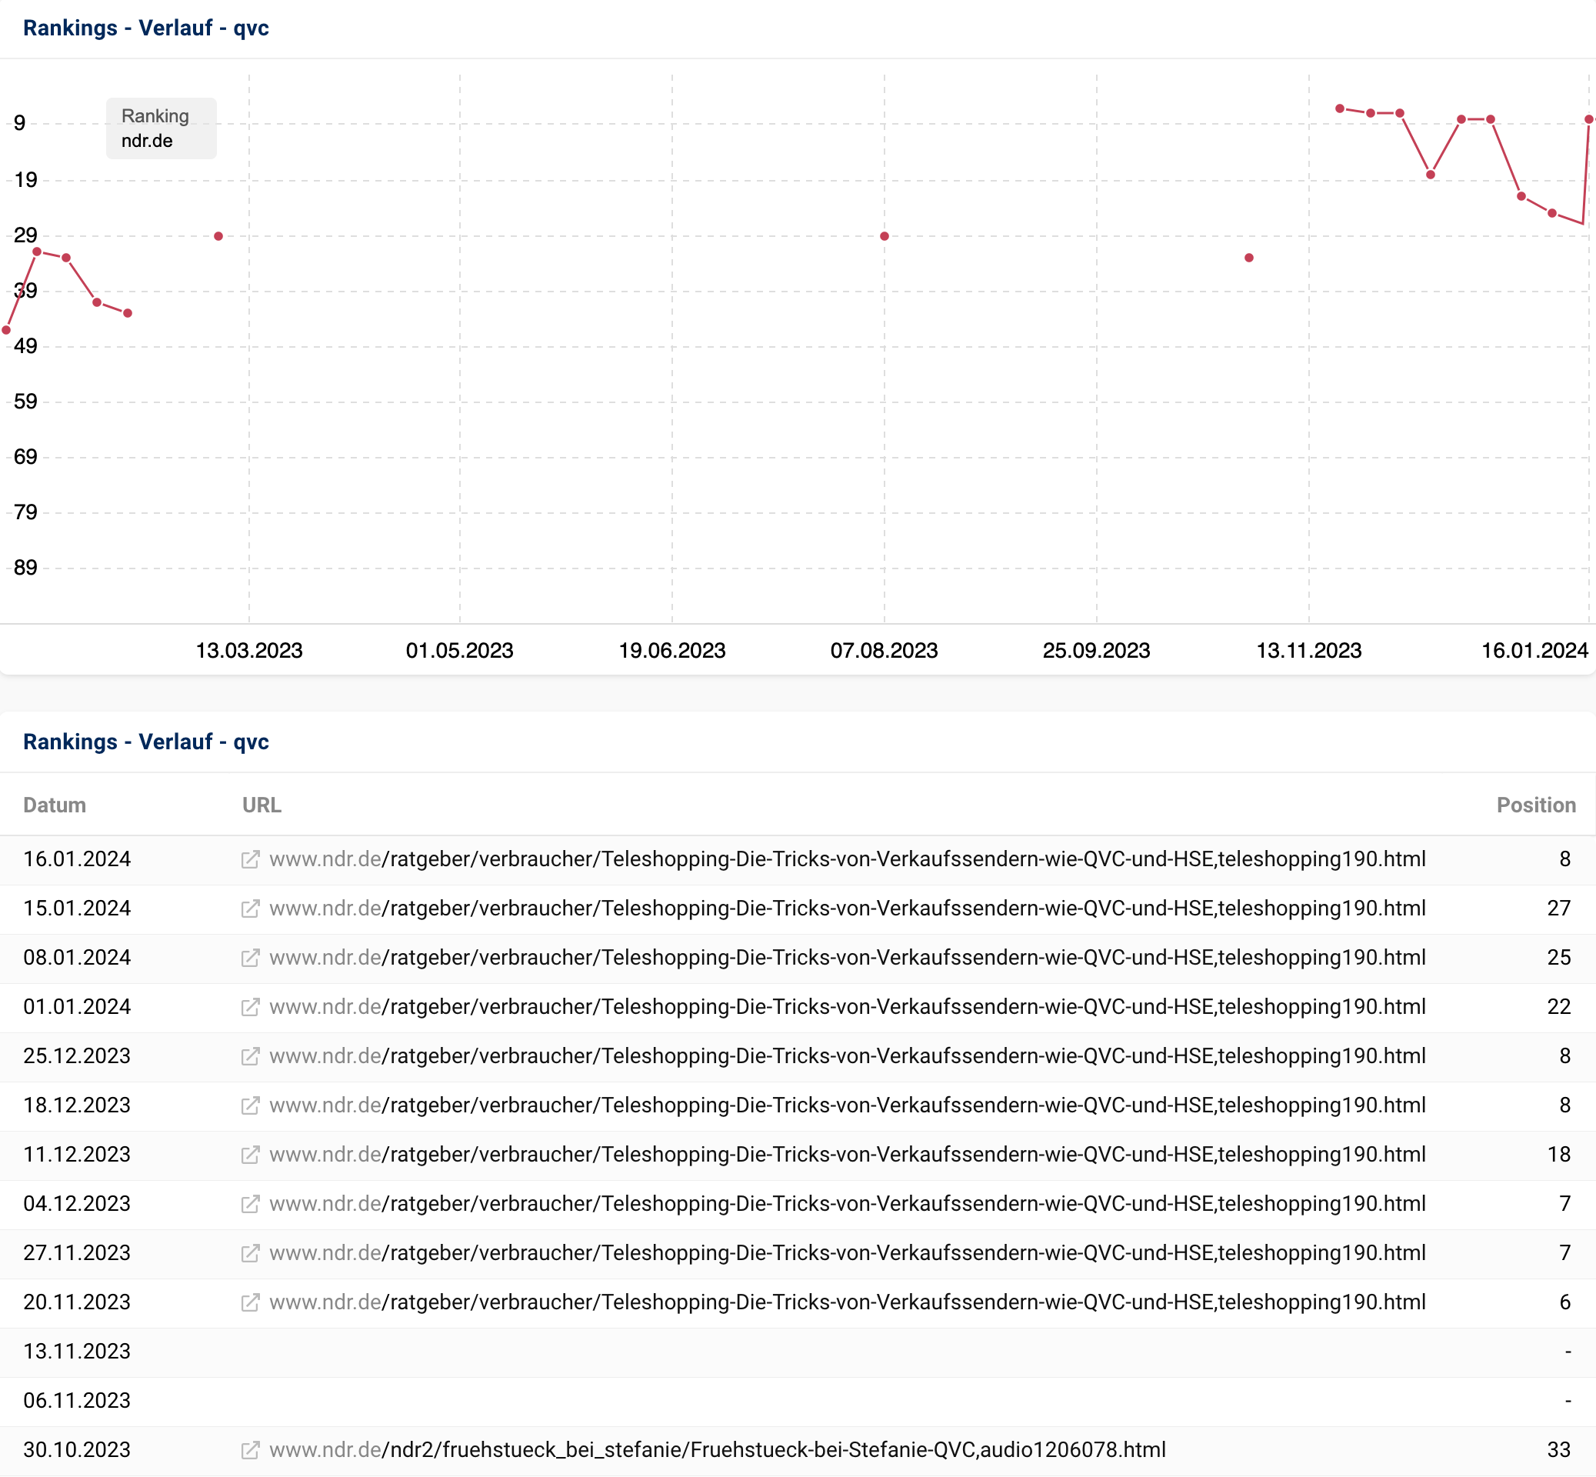Click the y-axis label 49
The width and height of the screenshot is (1596, 1477).
[x=25, y=346]
